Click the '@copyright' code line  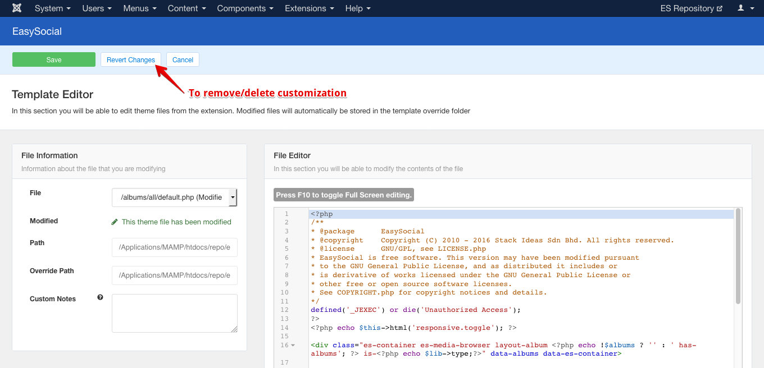[492, 240]
